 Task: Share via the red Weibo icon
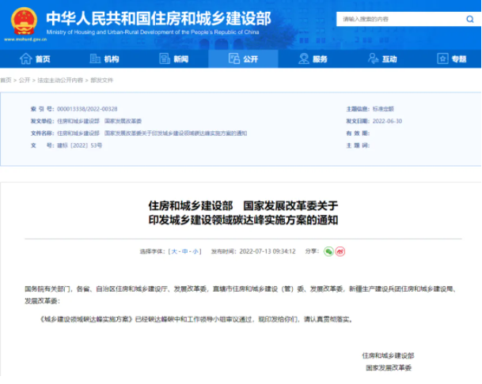(x=340, y=251)
